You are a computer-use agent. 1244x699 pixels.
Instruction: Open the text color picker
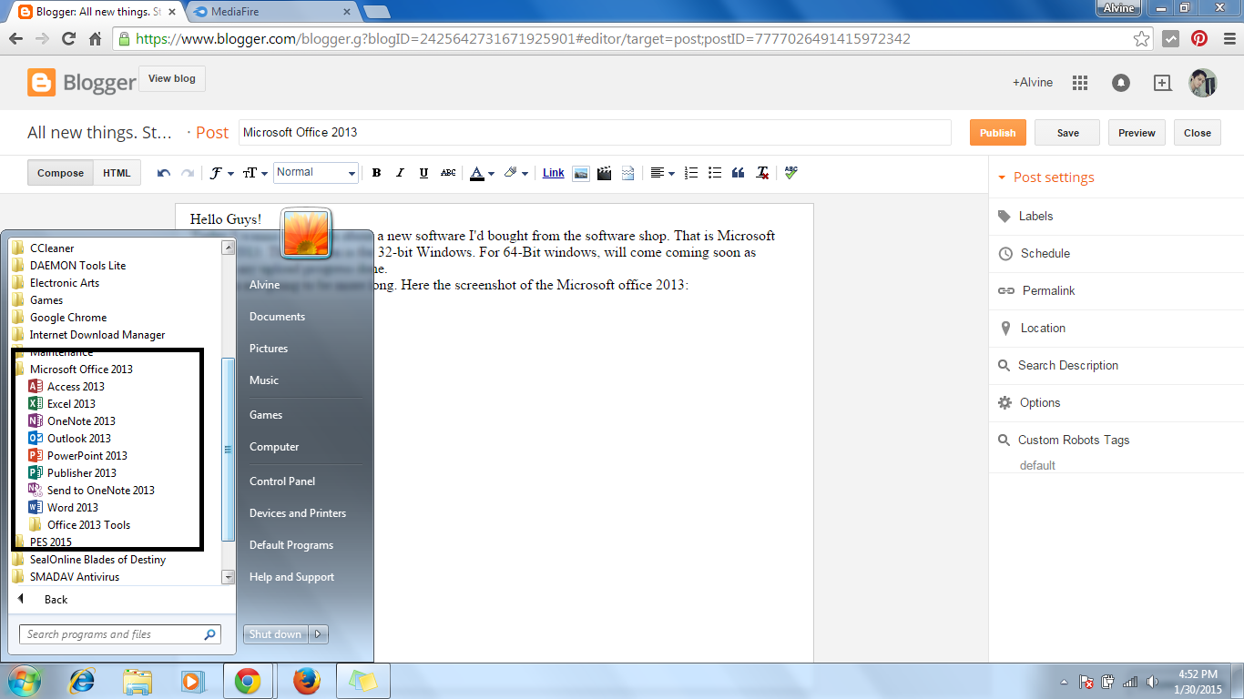click(x=482, y=173)
